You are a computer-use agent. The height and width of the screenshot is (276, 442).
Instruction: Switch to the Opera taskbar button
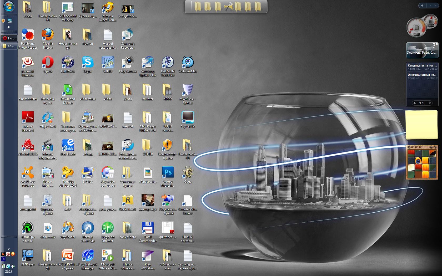9,38
